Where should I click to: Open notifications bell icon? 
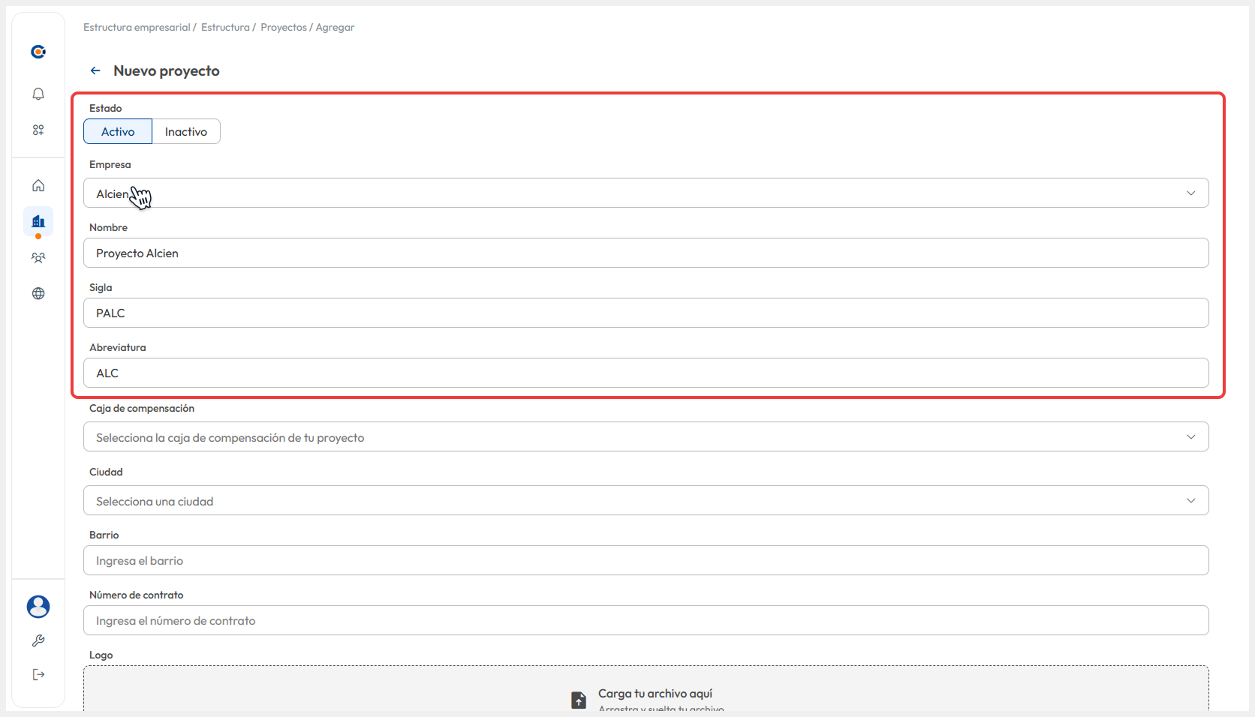pos(38,94)
